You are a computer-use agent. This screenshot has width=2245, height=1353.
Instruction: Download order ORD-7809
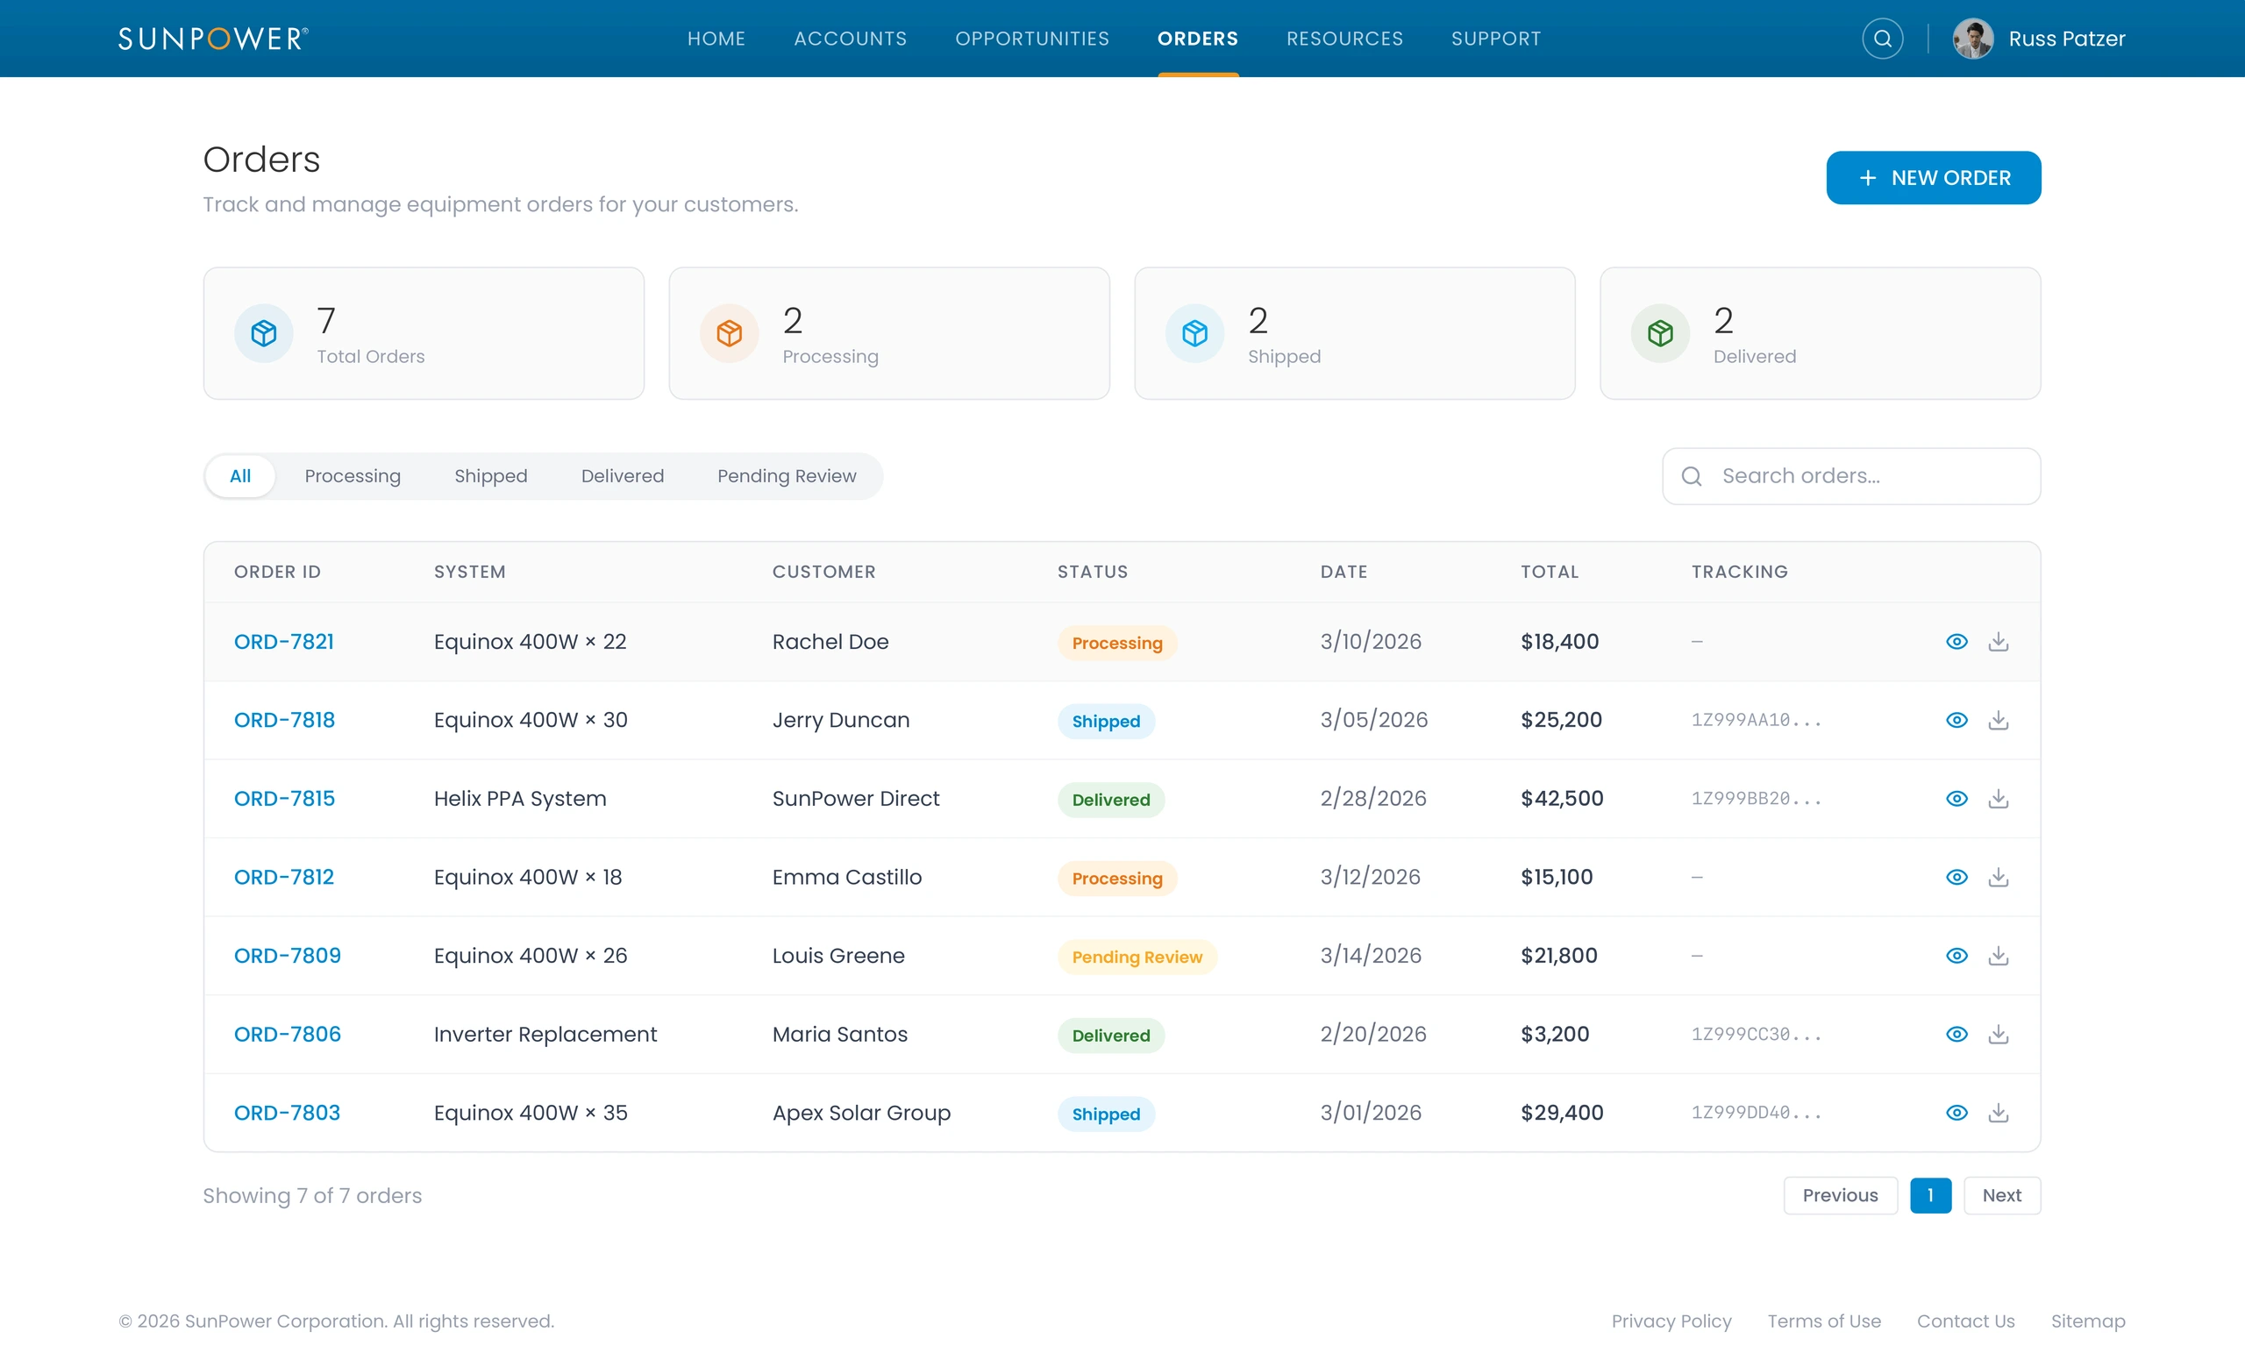(x=1998, y=955)
